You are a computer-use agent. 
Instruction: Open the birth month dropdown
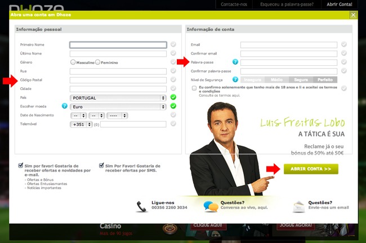(x=97, y=115)
